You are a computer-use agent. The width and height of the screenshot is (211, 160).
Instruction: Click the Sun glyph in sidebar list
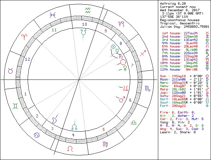point(207,76)
